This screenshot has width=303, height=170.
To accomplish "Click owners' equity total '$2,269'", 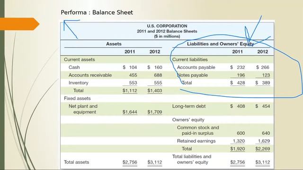I will [263, 149].
